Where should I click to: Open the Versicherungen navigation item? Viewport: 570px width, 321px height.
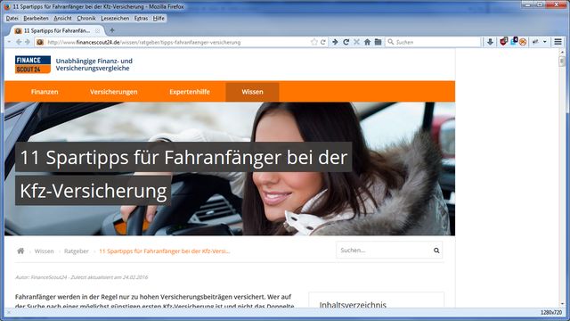tap(114, 92)
